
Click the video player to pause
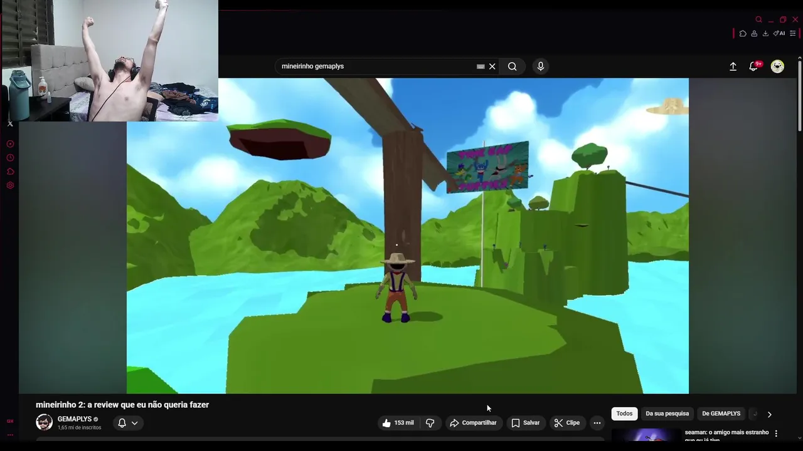[x=408, y=236]
